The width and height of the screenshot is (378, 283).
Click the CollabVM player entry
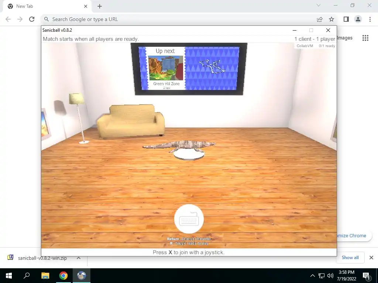(305, 46)
